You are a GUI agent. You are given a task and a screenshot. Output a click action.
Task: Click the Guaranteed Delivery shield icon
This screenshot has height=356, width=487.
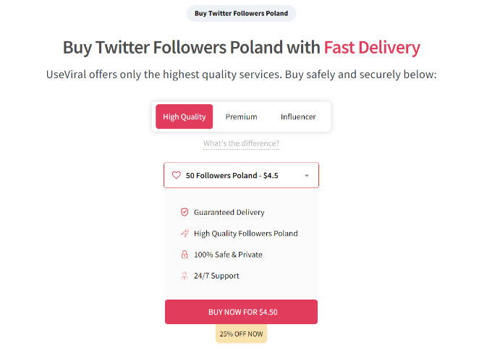coord(185,212)
